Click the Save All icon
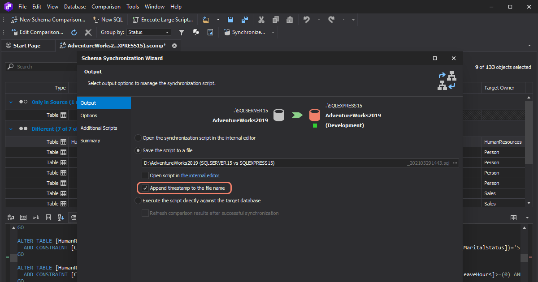The width and height of the screenshot is (538, 282). click(244, 20)
